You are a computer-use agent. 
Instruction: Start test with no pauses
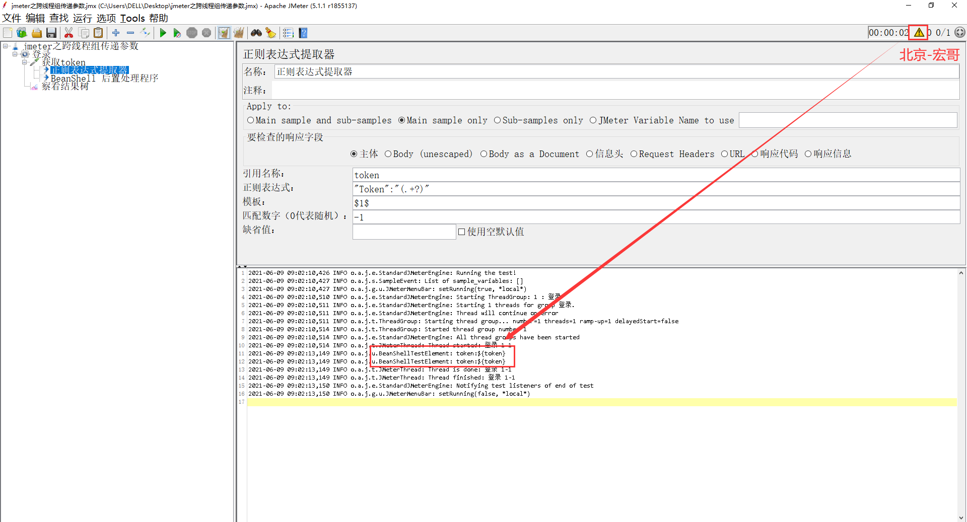point(177,33)
